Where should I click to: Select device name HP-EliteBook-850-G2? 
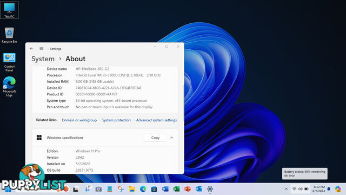[92, 69]
